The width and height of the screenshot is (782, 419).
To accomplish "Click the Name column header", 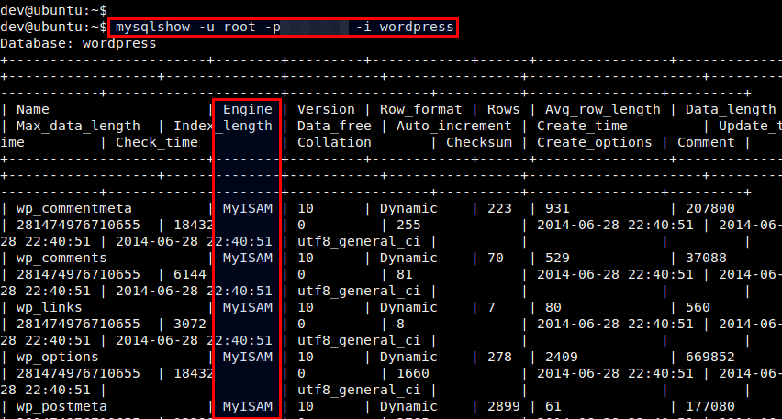I will point(33,109).
